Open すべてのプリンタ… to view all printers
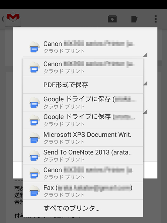 [83, 208]
